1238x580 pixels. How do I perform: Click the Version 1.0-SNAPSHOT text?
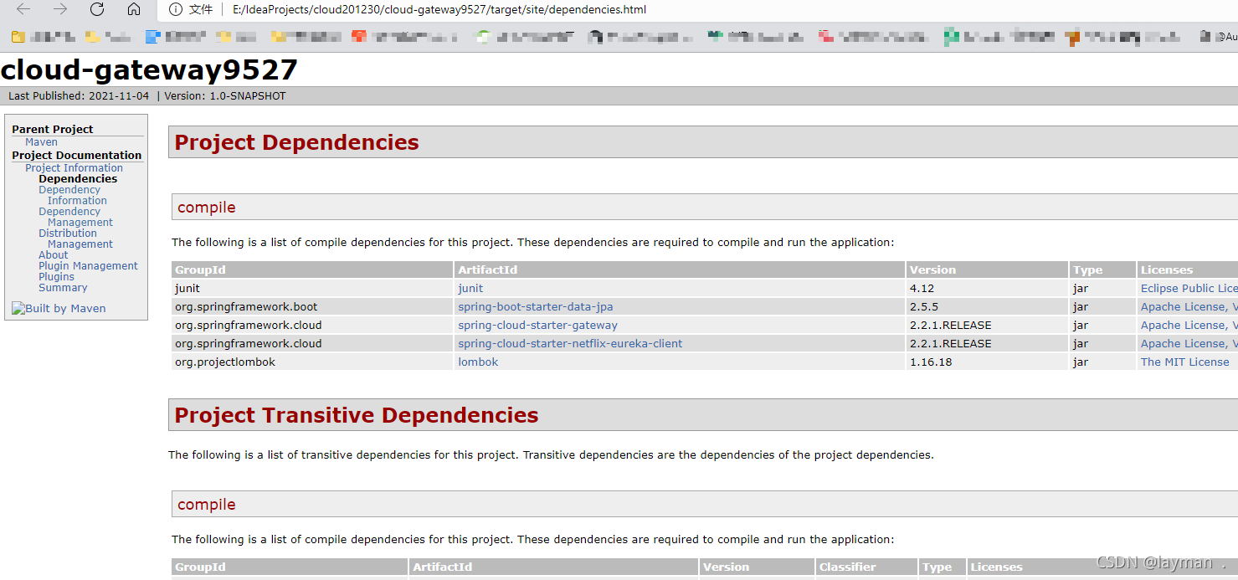point(225,96)
